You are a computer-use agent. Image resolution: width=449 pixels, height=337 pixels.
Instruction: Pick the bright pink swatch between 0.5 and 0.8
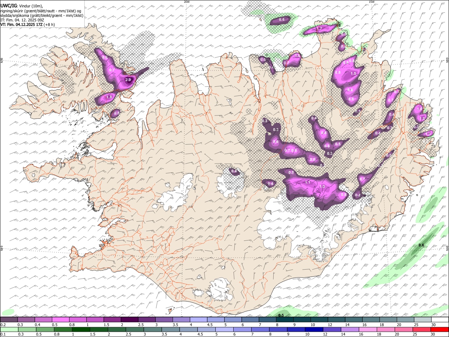pyautogui.click(x=60, y=320)
